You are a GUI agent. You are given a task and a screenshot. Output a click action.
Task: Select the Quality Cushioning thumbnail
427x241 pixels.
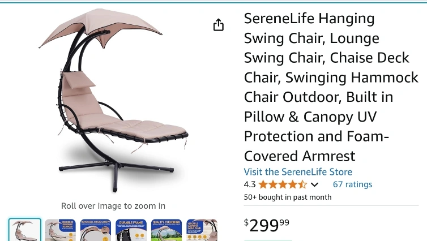click(166, 230)
